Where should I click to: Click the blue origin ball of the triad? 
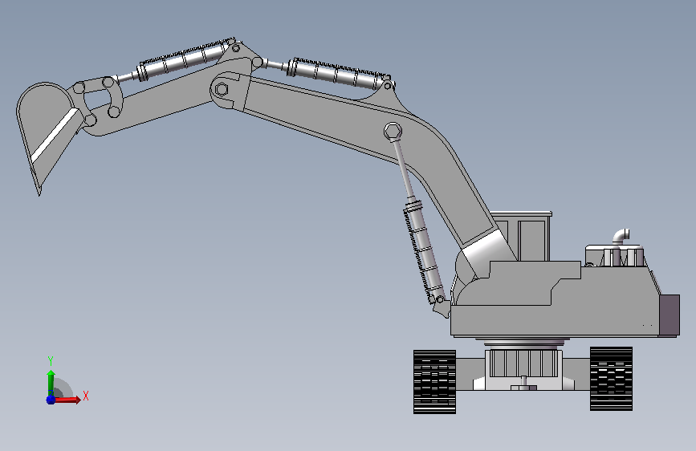coord(51,400)
